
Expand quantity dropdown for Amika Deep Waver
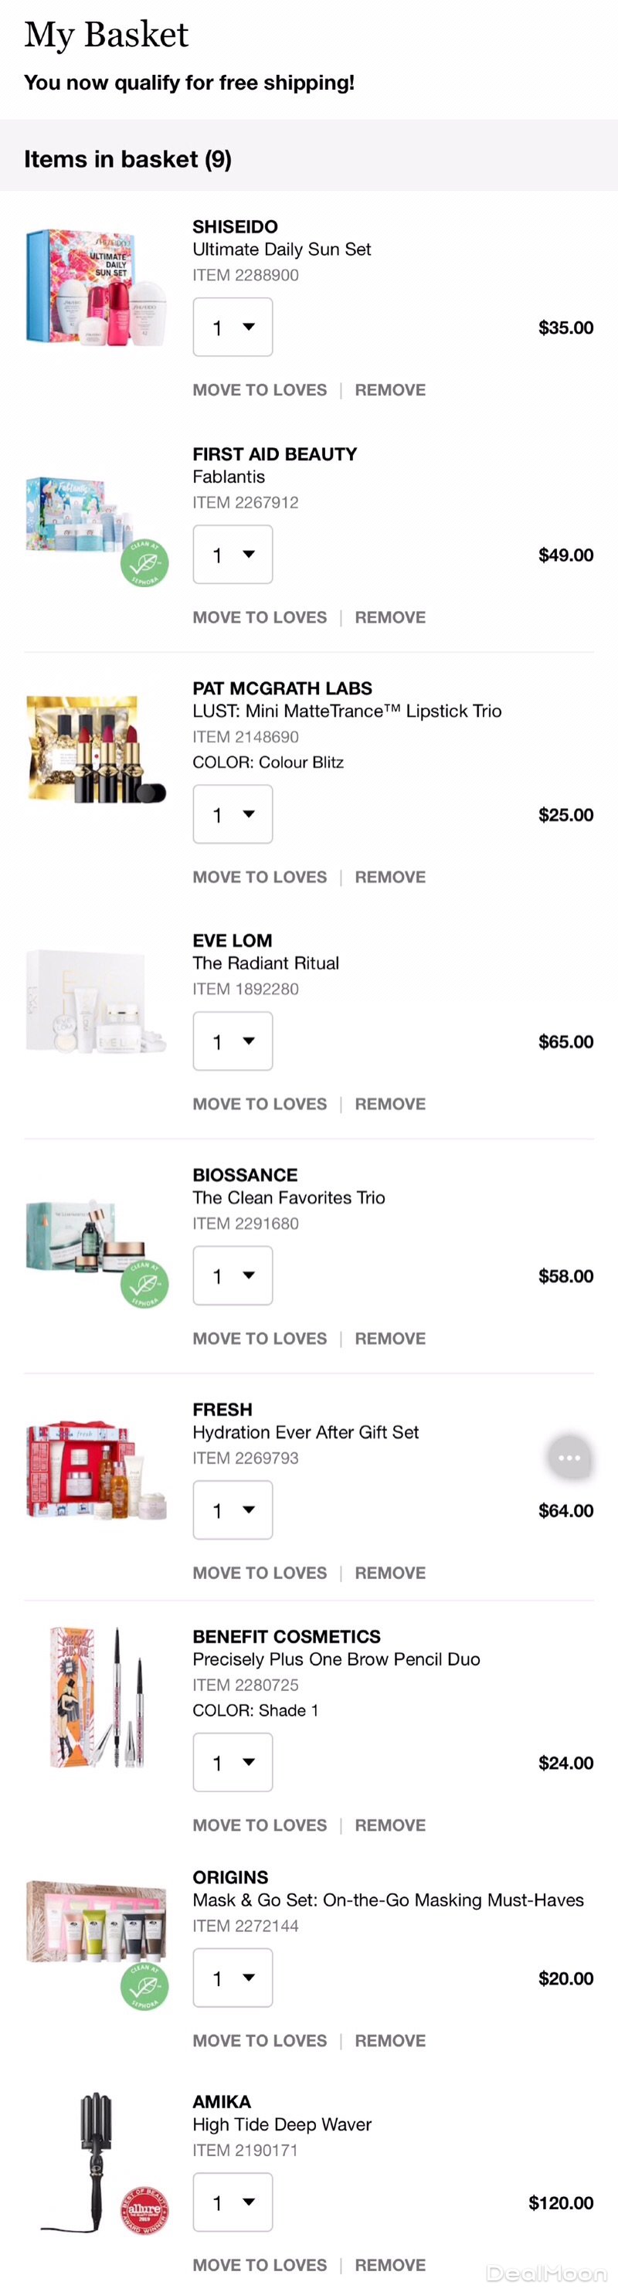click(x=233, y=2202)
